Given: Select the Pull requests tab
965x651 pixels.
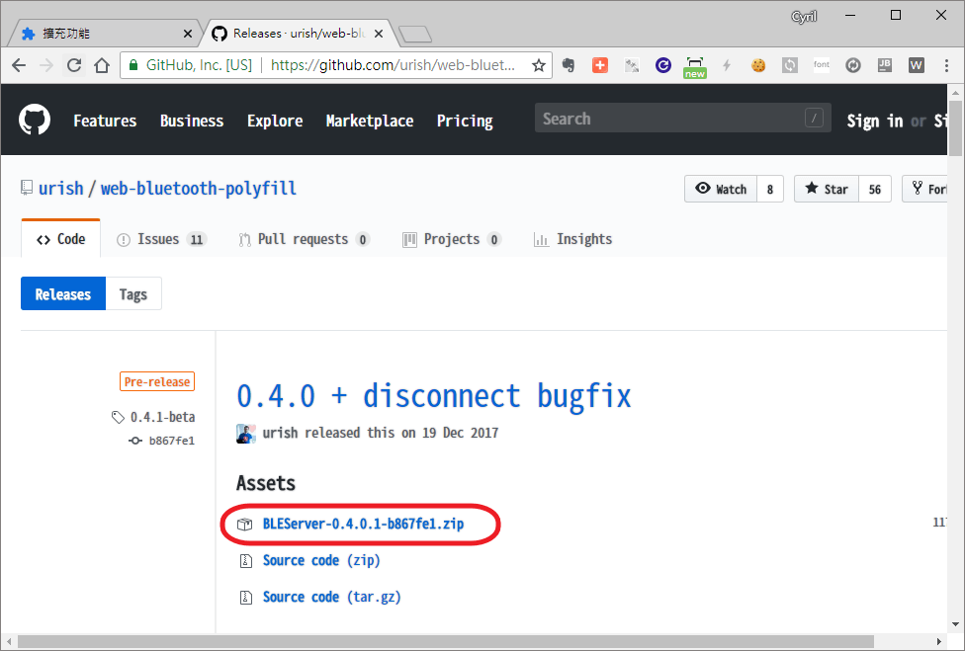Looking at the screenshot, I should point(304,239).
